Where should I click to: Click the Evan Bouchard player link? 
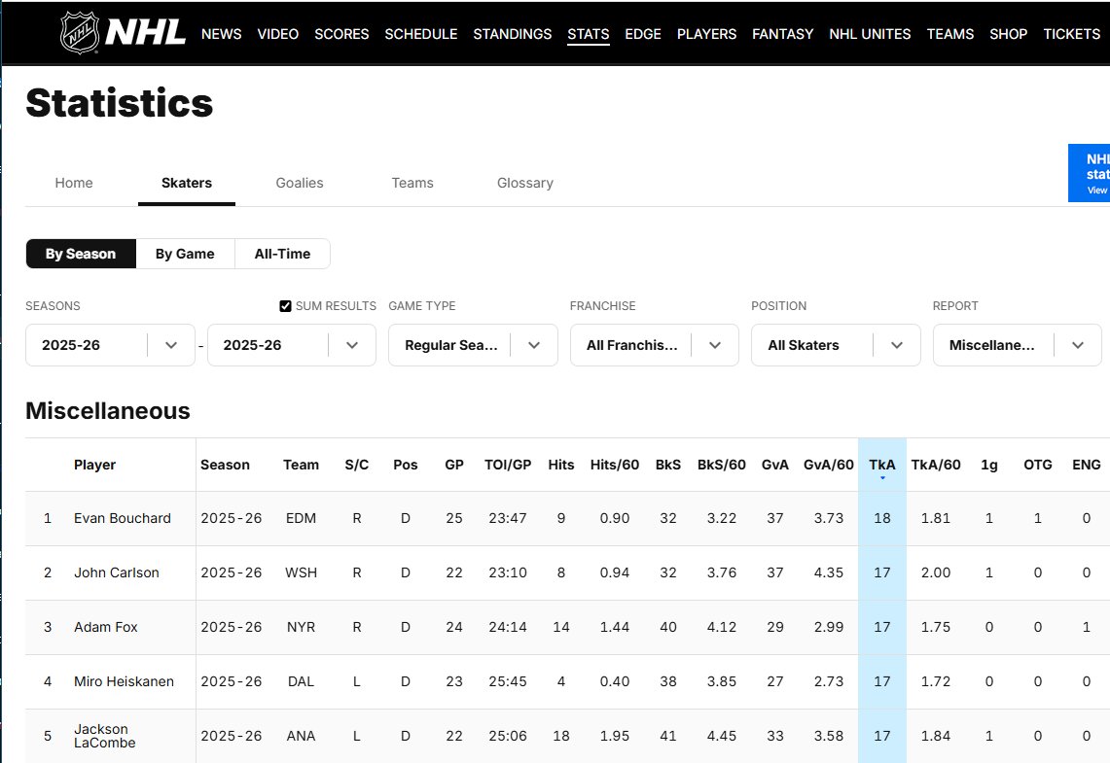point(122,518)
